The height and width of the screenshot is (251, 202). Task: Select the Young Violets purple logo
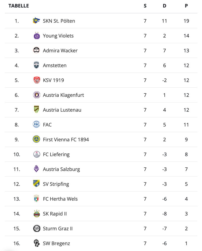37,36
